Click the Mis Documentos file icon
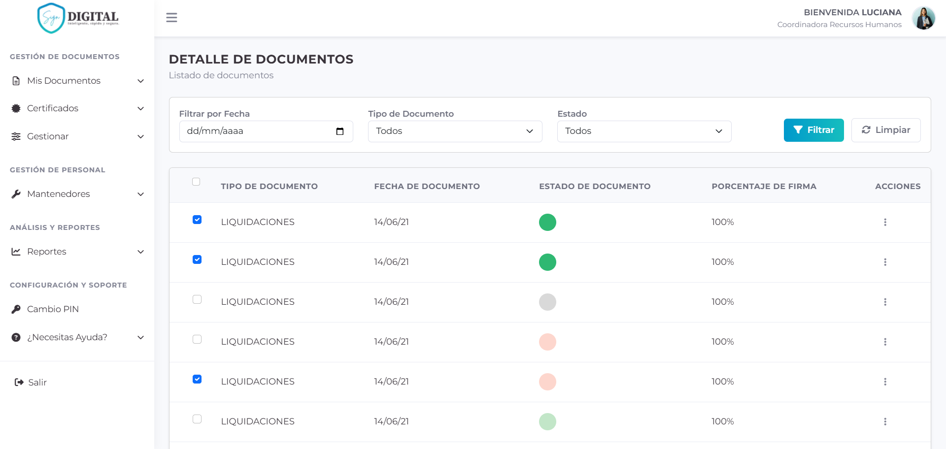The width and height of the screenshot is (946, 449). [x=16, y=81]
